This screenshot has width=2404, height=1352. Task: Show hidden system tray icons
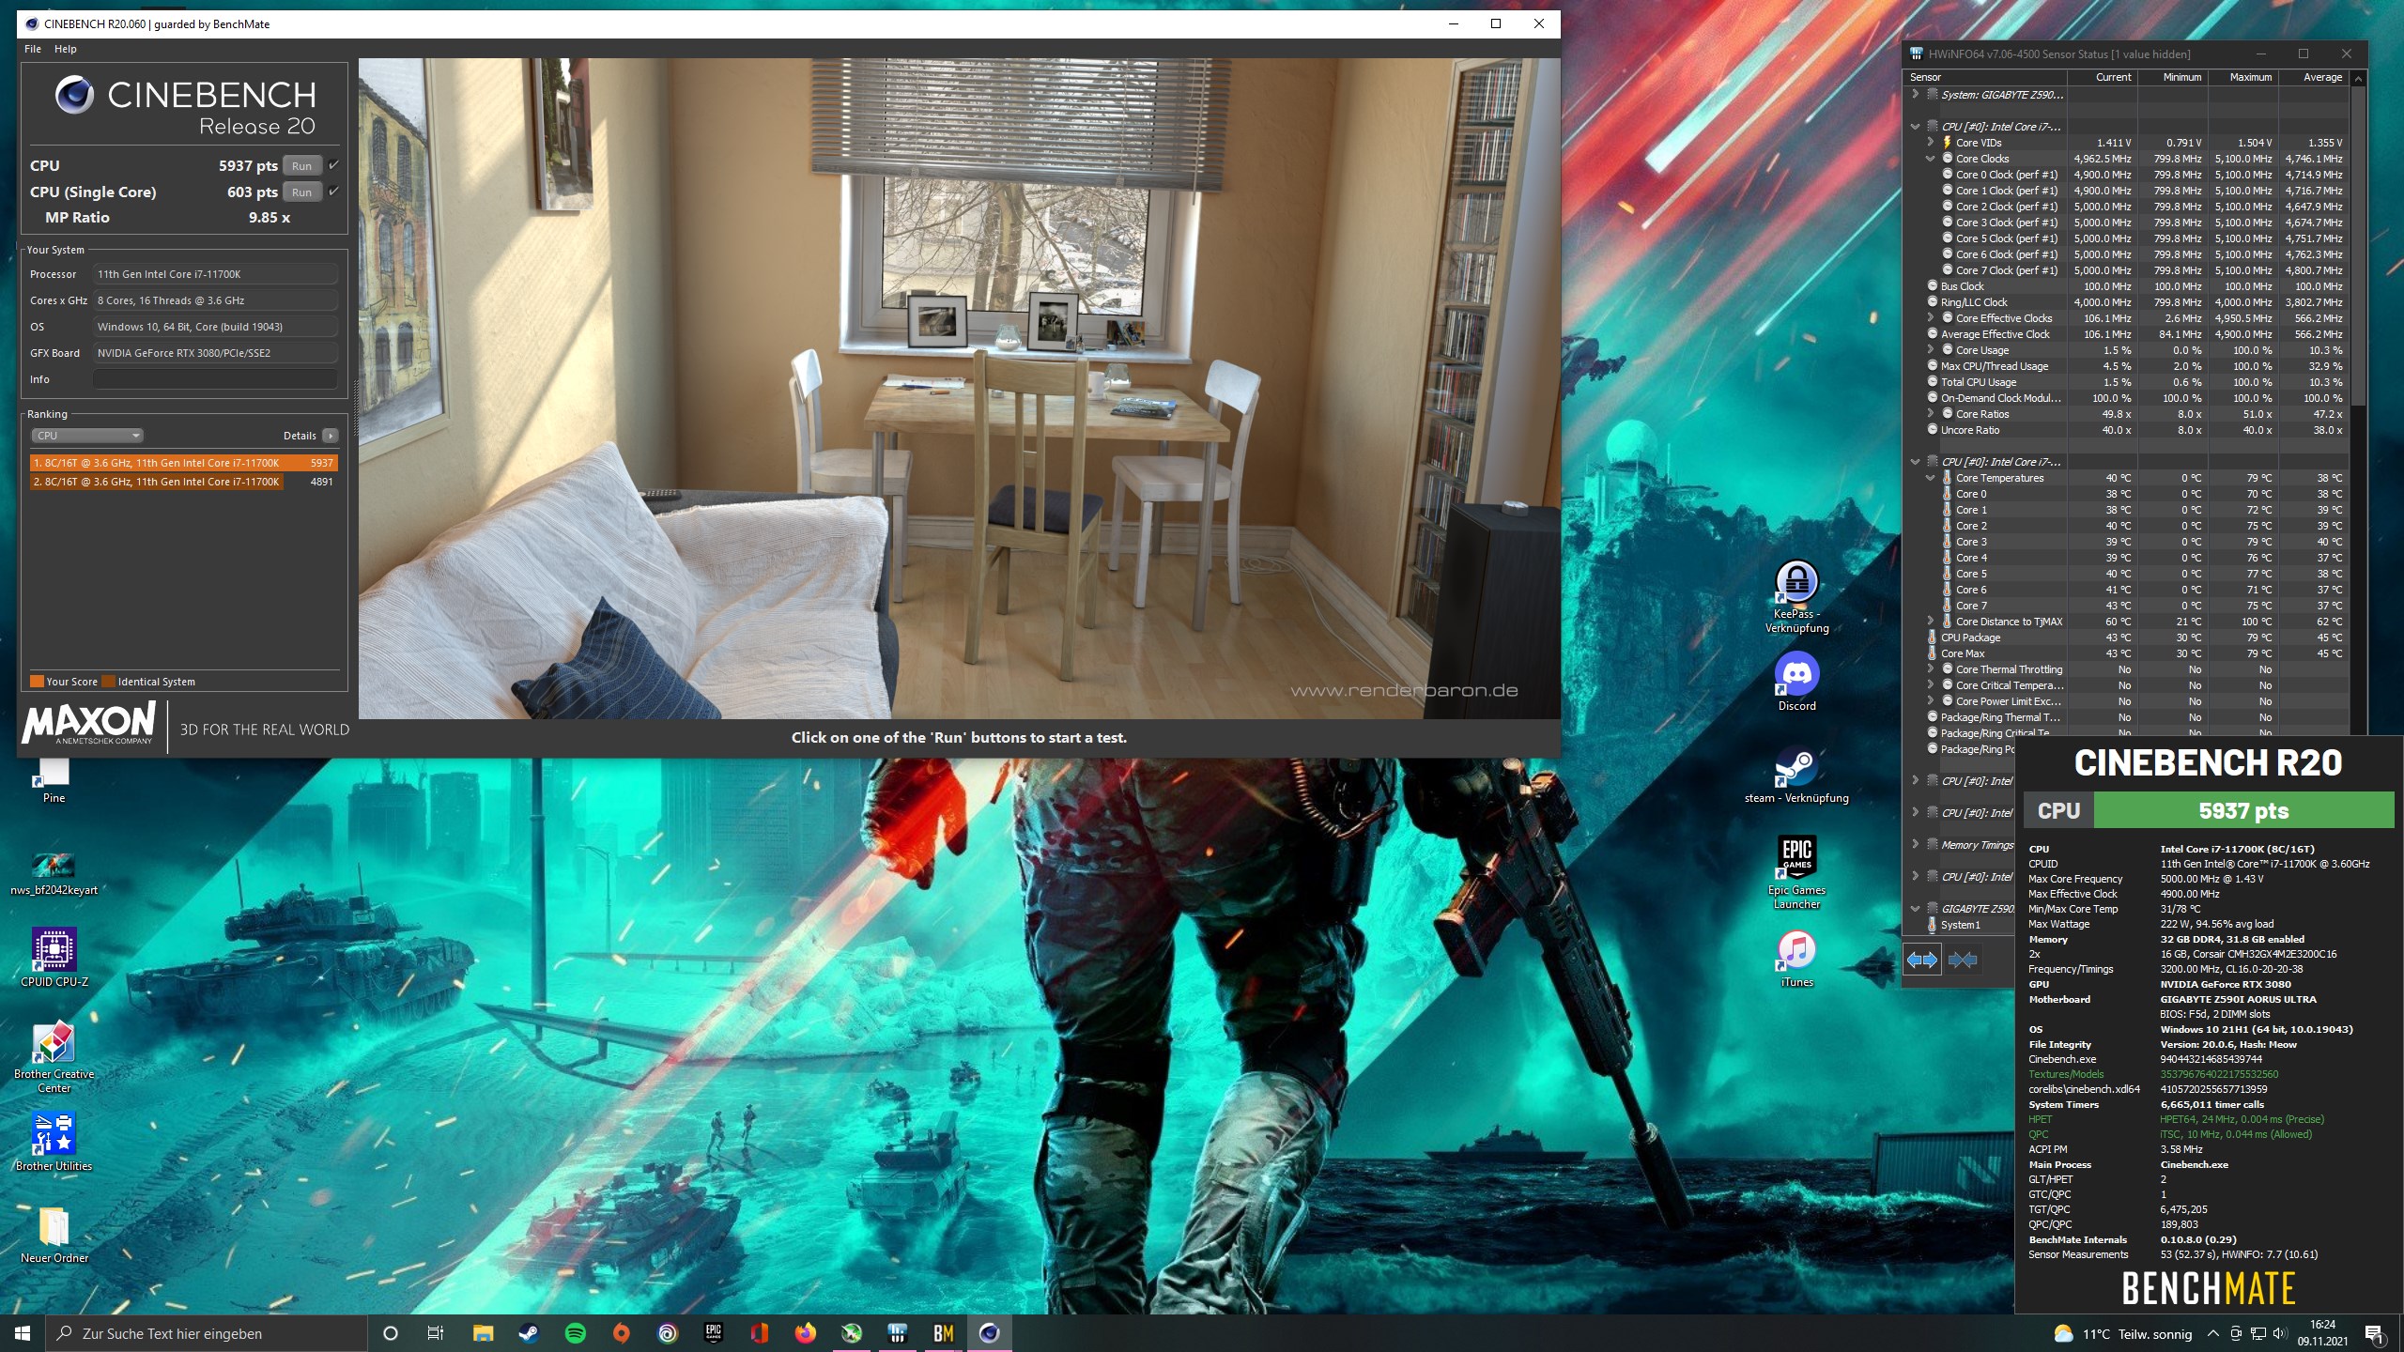click(x=2213, y=1333)
